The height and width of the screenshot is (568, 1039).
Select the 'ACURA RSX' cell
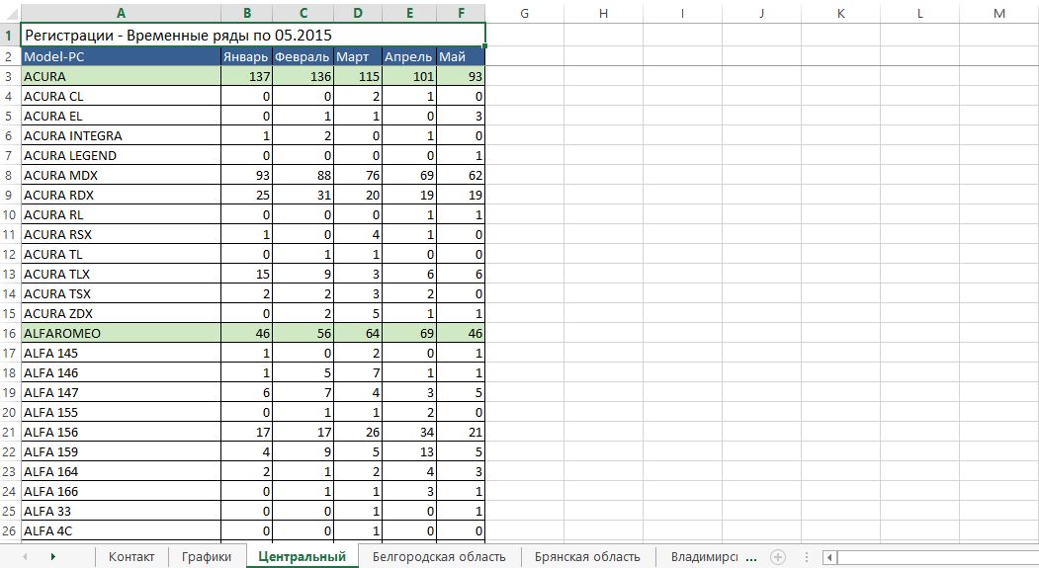pyautogui.click(x=121, y=234)
